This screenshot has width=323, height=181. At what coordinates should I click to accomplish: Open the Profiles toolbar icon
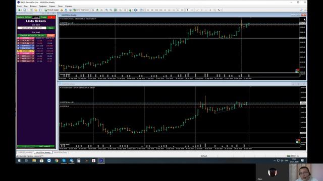(x=25, y=10)
